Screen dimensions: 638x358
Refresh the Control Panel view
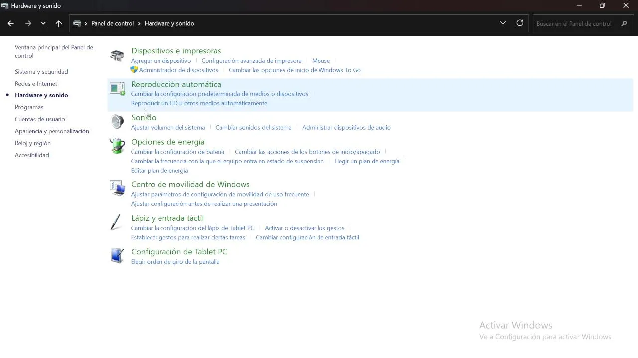pos(520,23)
